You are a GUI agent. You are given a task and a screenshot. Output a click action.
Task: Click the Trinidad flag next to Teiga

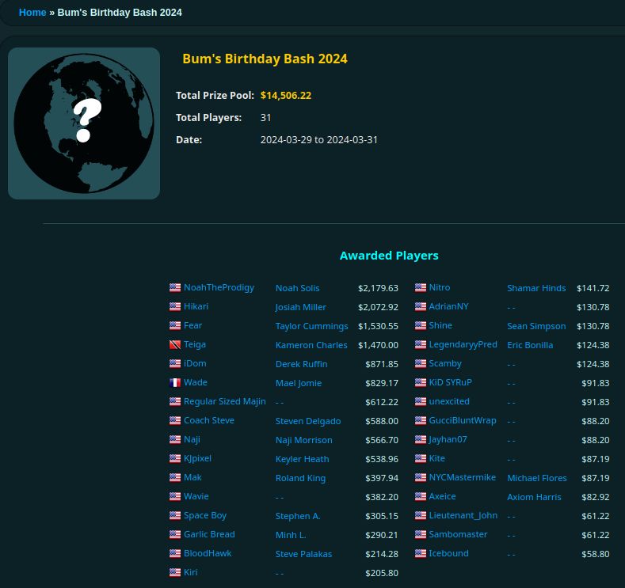(175, 344)
